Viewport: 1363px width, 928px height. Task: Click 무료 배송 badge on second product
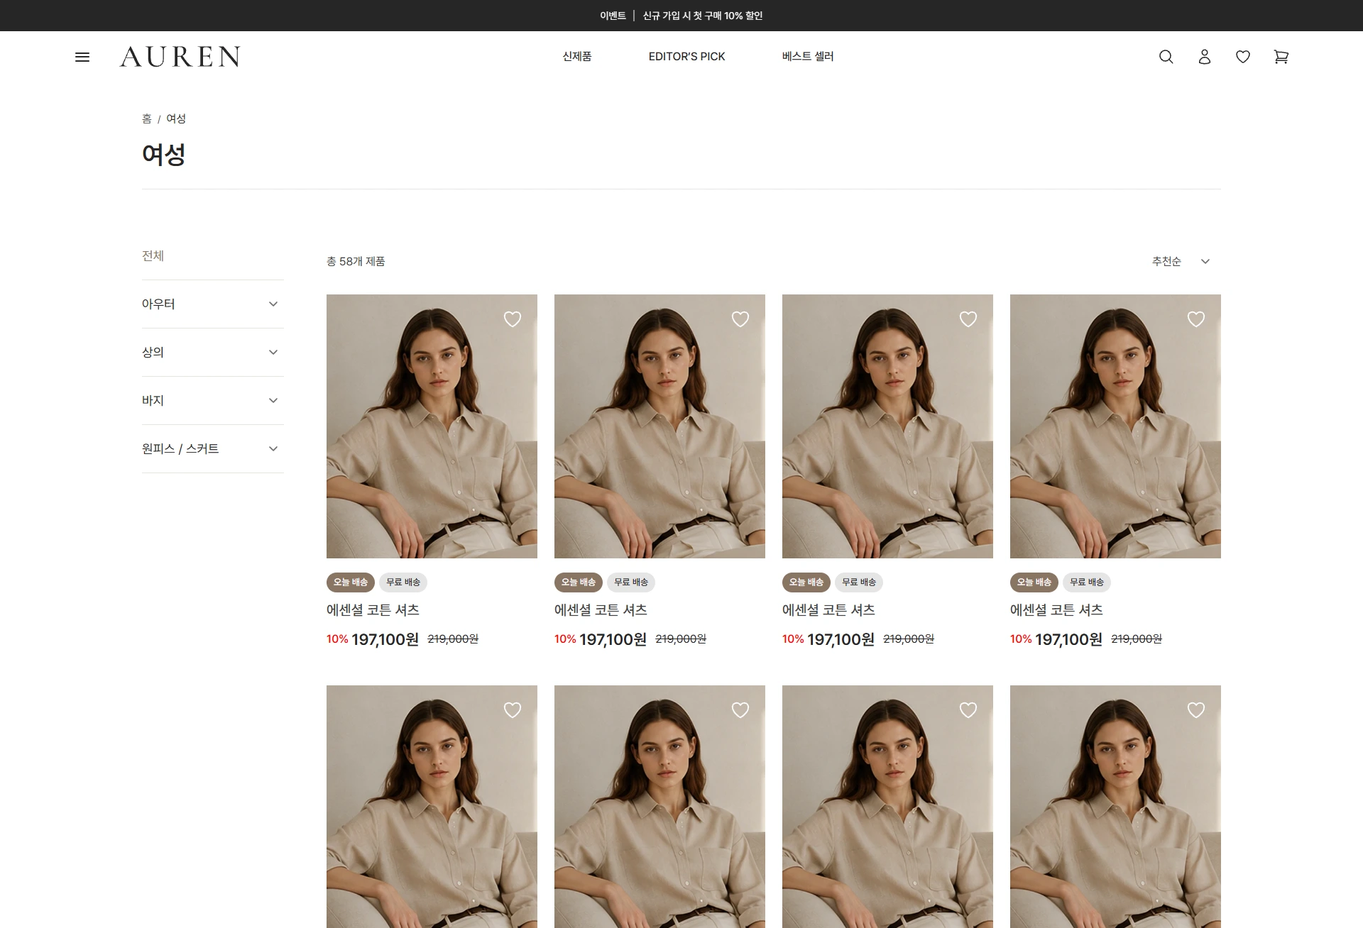click(631, 582)
